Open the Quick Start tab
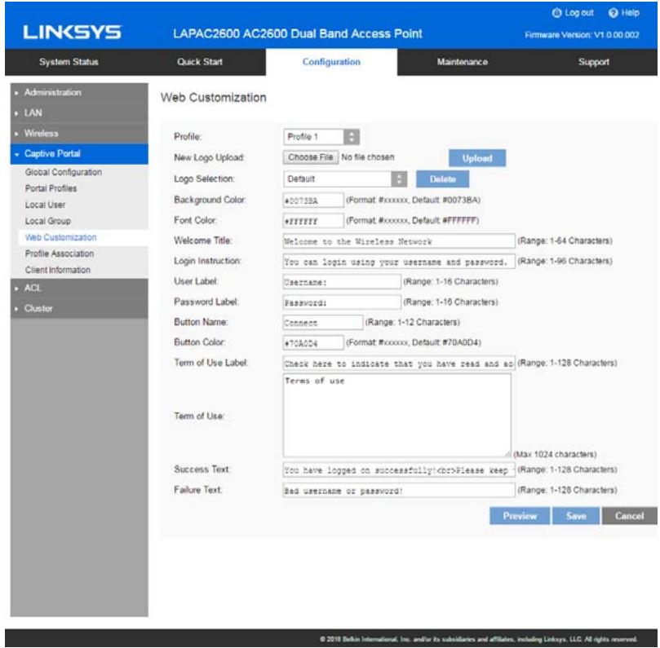Image resolution: width=660 pixels, height=648 pixels. tap(200, 62)
